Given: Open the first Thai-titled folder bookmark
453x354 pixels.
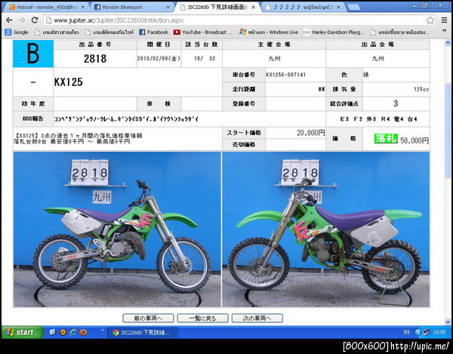Looking at the screenshot, I should [57, 32].
